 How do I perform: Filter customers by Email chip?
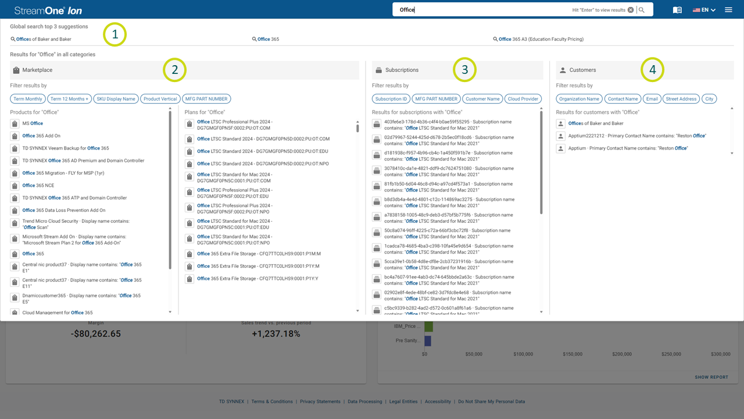coord(652,99)
